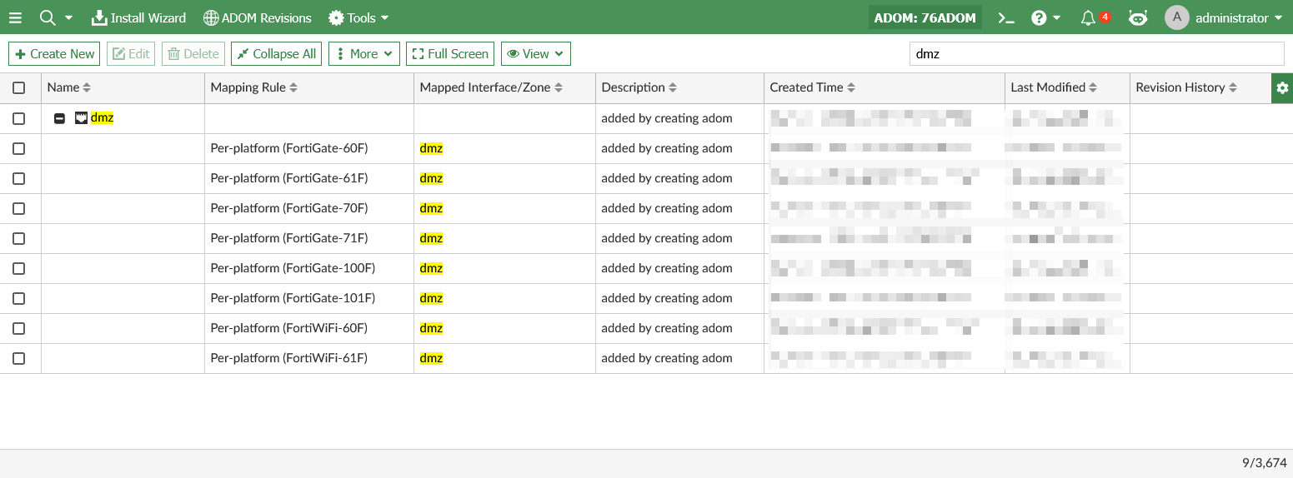The image size is (1293, 478).
Task: Switch to Full Screen mode
Action: coord(450,53)
